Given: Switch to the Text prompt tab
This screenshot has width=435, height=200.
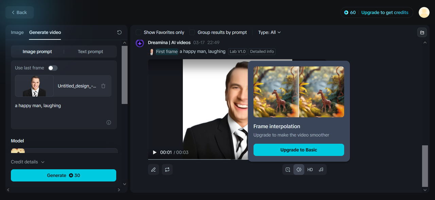Looking at the screenshot, I should pyautogui.click(x=90, y=51).
